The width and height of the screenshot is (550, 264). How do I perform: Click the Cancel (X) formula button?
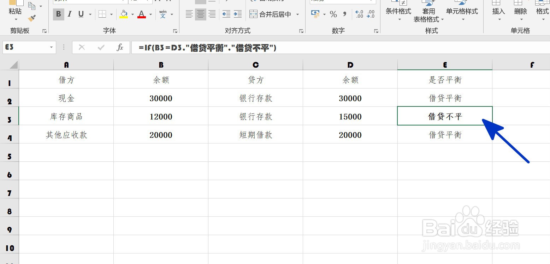[82, 47]
